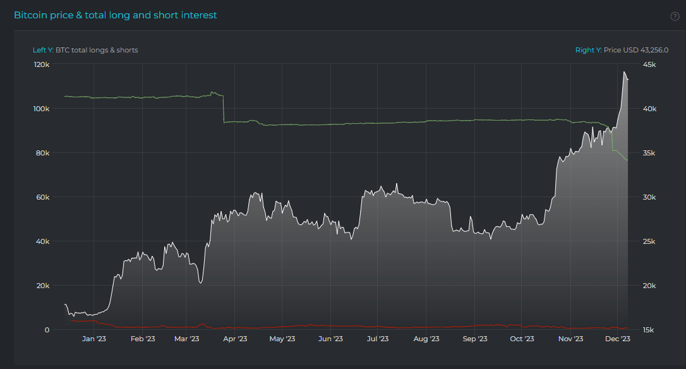Click the "15k" right axis label
This screenshot has width=686, height=369.
[x=649, y=329]
